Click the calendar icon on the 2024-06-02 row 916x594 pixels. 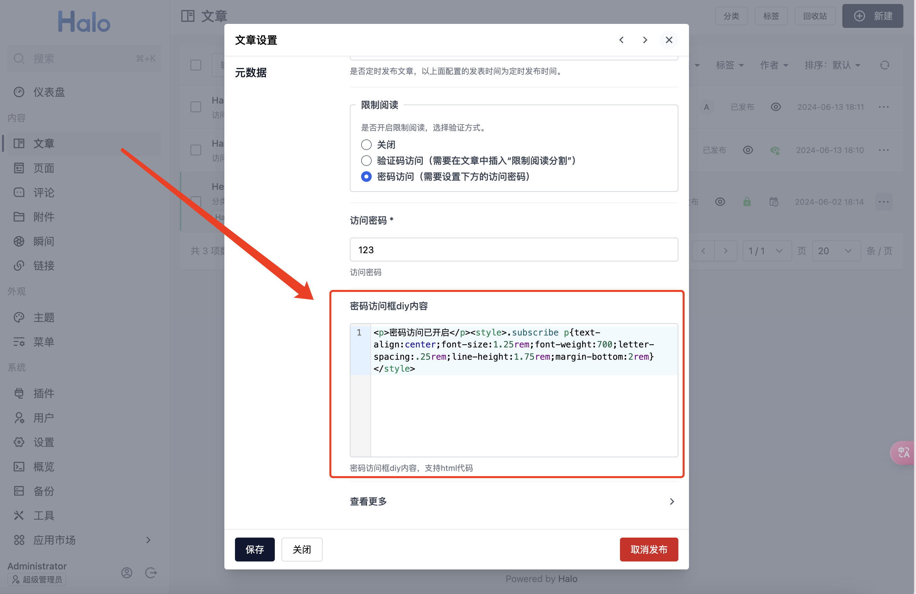click(x=774, y=201)
